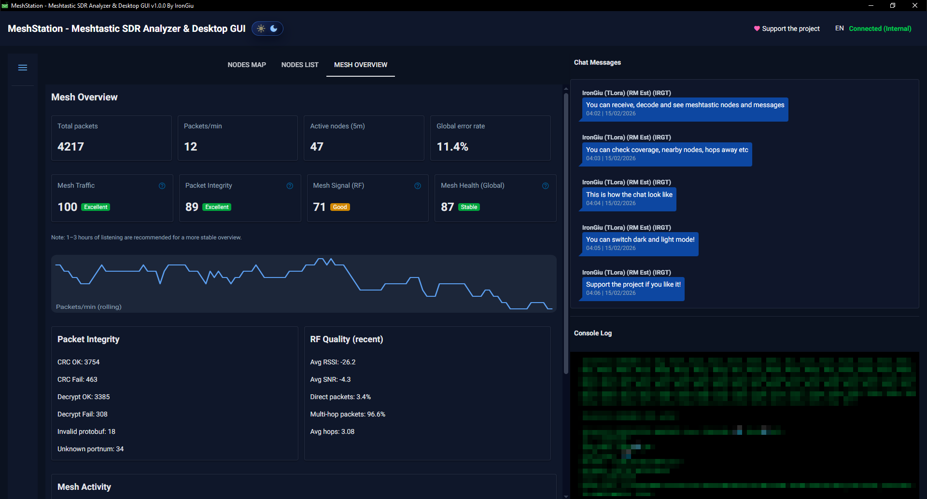Viewport: 927px width, 499px height.
Task: Click CRC OK: 3754 line
Action: 78,362
